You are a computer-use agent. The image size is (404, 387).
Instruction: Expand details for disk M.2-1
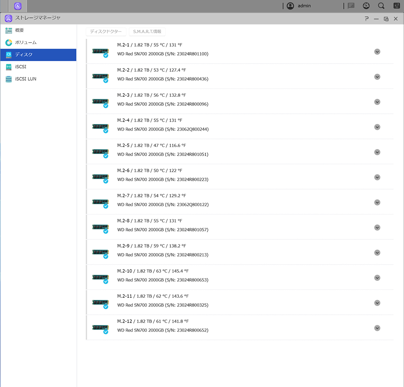click(x=377, y=52)
